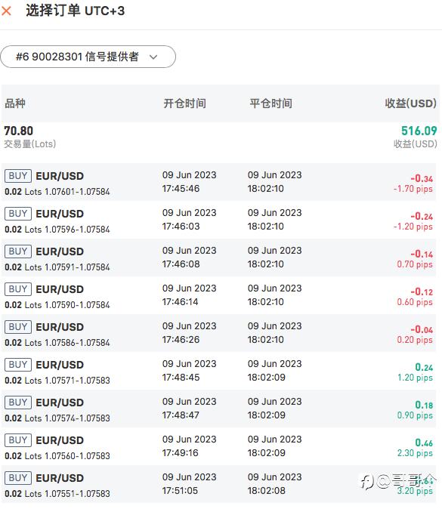Image resolution: width=442 pixels, height=509 pixels.
Task: Click the BUY tag on the 1.07590-1.07584 order
Action: coord(18,289)
